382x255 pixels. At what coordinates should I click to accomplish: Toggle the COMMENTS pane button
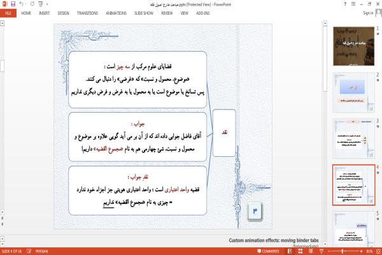pyautogui.click(x=268, y=251)
